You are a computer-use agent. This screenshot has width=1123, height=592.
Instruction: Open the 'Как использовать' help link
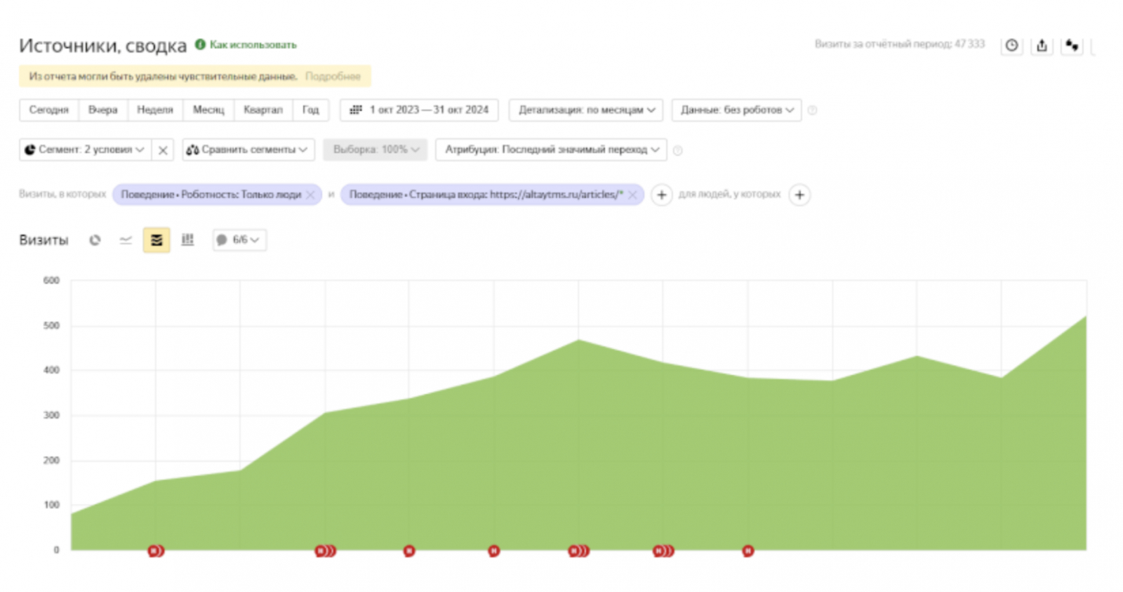pos(253,45)
